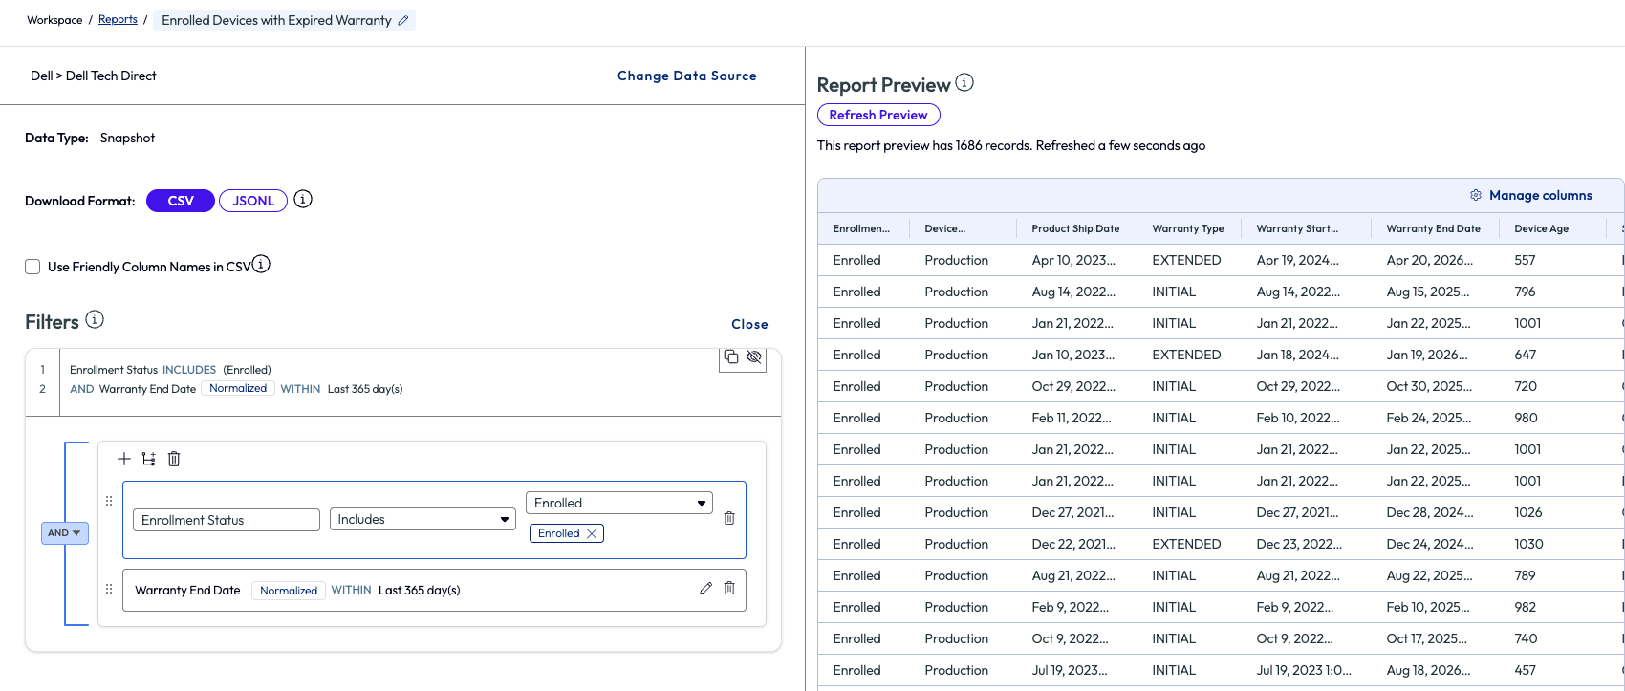Screen dimensions: 1625x691
Task: Click Workspace breadcrumb
Action: point(54,20)
